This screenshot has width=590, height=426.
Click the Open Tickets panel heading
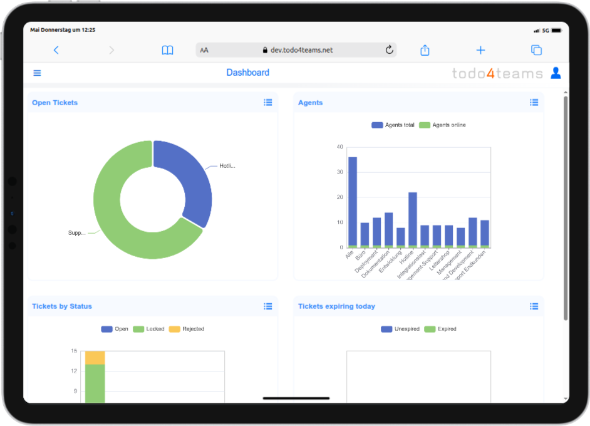pos(54,102)
